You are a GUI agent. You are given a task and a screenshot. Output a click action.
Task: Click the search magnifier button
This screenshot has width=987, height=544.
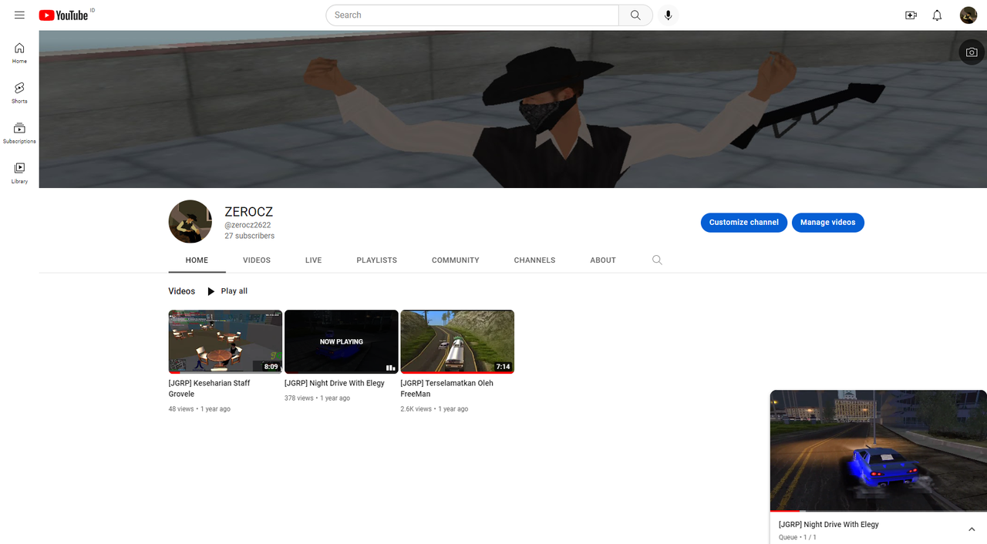[635, 15]
